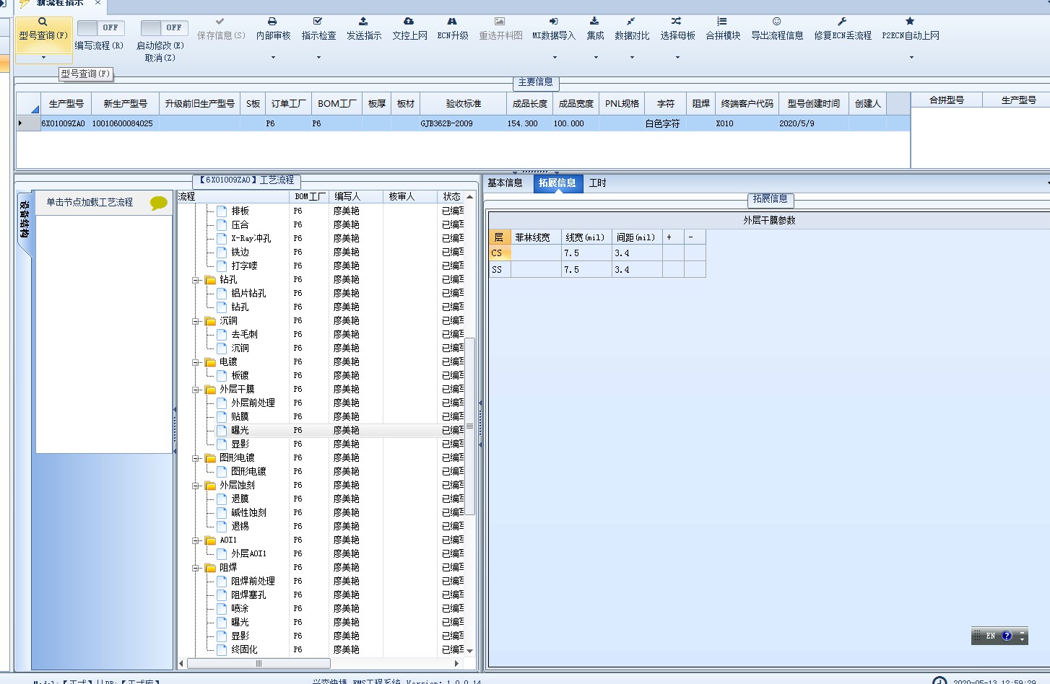Click the tree vertical scrollbar thumb
This screenshot has height=684, width=1050.
469,426
